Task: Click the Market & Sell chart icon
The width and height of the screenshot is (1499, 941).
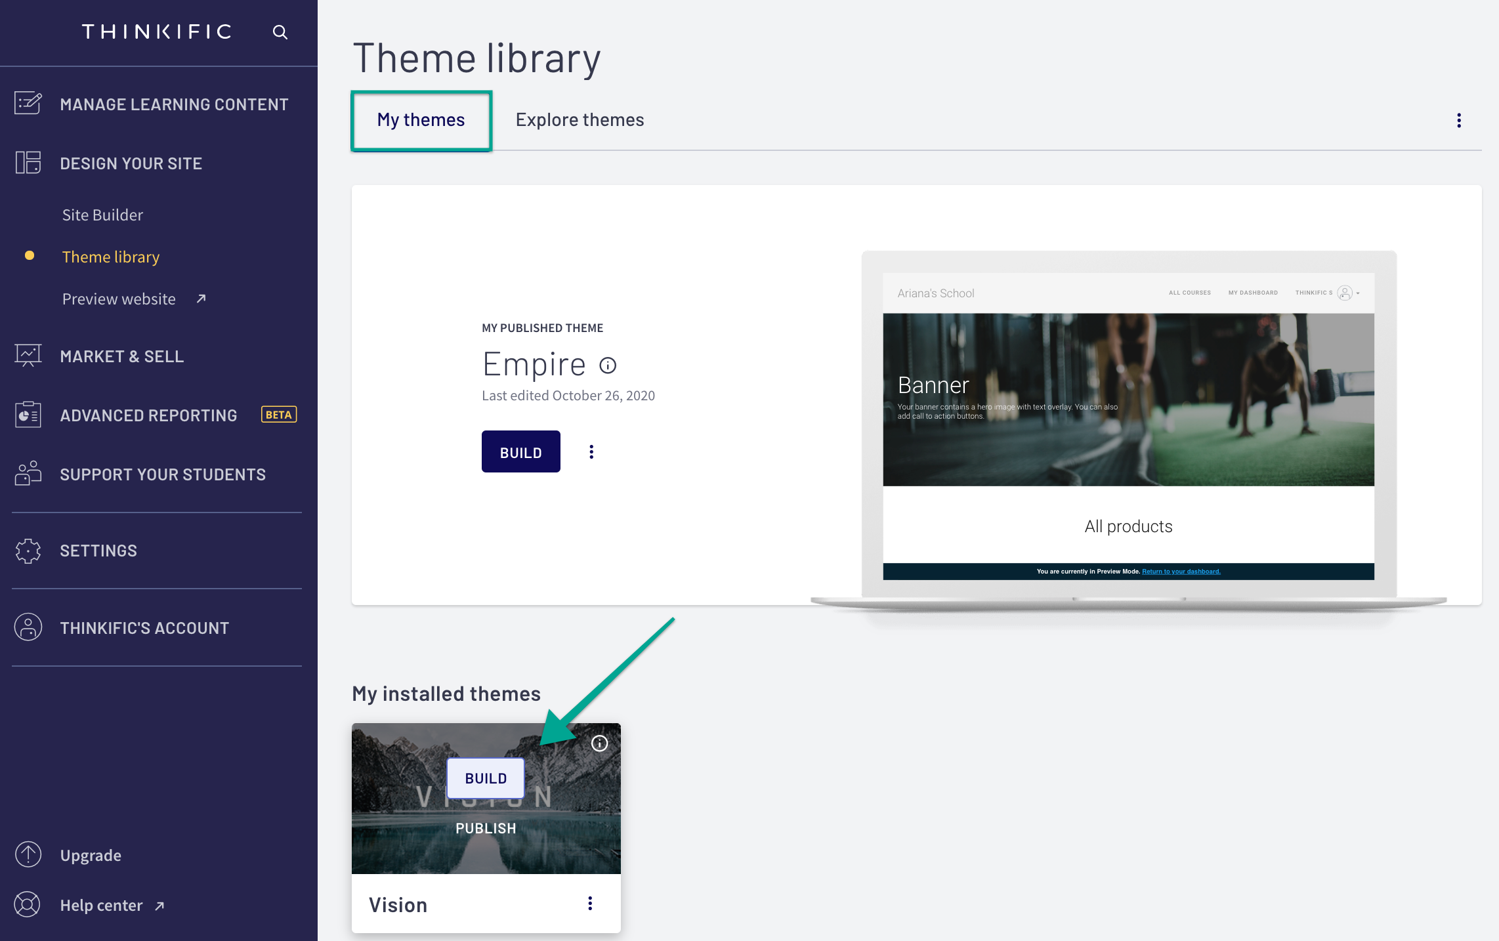Action: click(x=28, y=356)
